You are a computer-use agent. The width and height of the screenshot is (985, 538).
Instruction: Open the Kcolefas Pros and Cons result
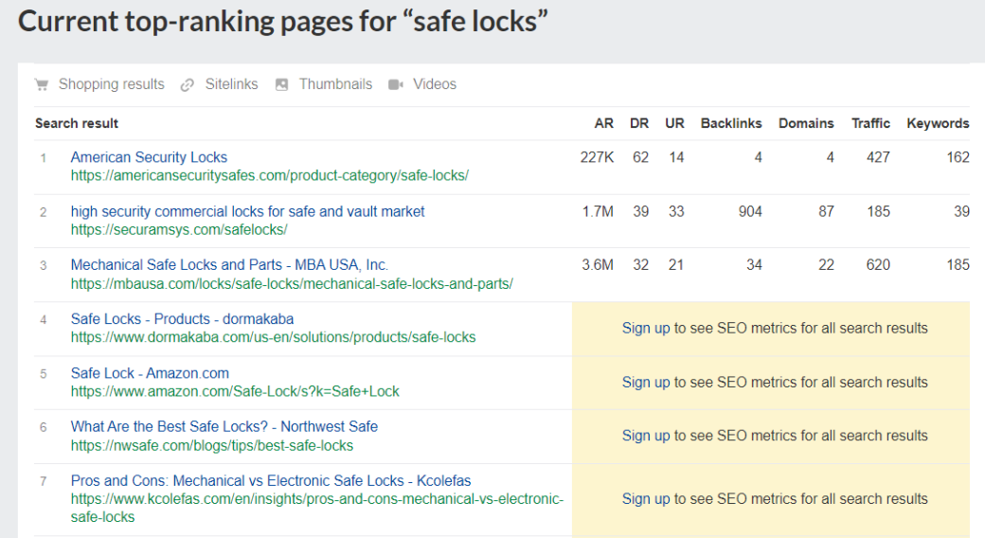click(x=270, y=481)
